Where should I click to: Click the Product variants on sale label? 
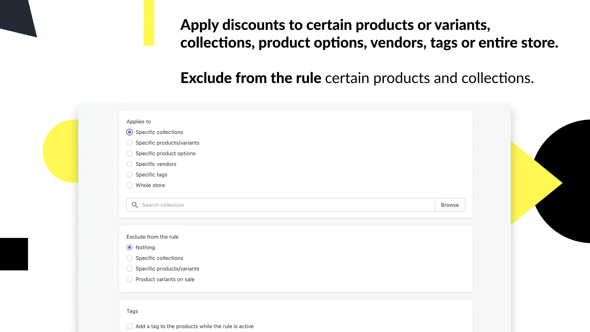(x=165, y=279)
